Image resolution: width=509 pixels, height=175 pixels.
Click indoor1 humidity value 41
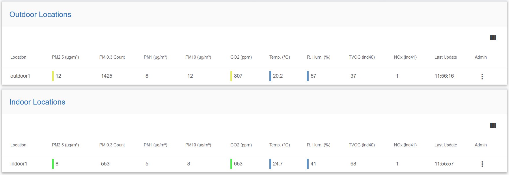click(x=313, y=164)
